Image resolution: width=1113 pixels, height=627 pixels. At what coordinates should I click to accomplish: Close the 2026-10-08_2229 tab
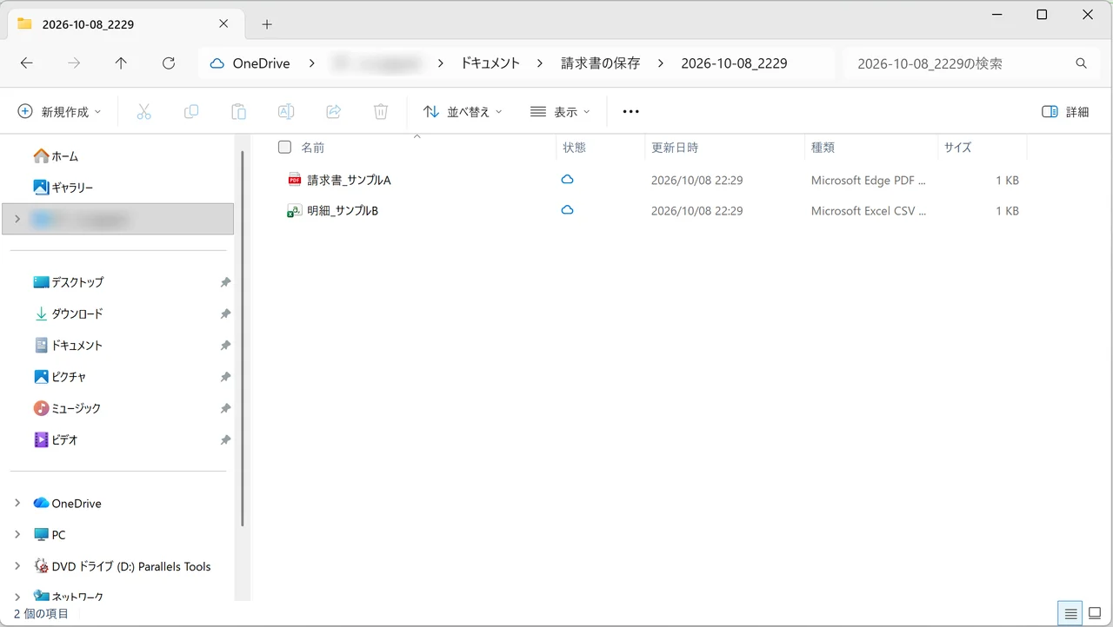pos(224,24)
